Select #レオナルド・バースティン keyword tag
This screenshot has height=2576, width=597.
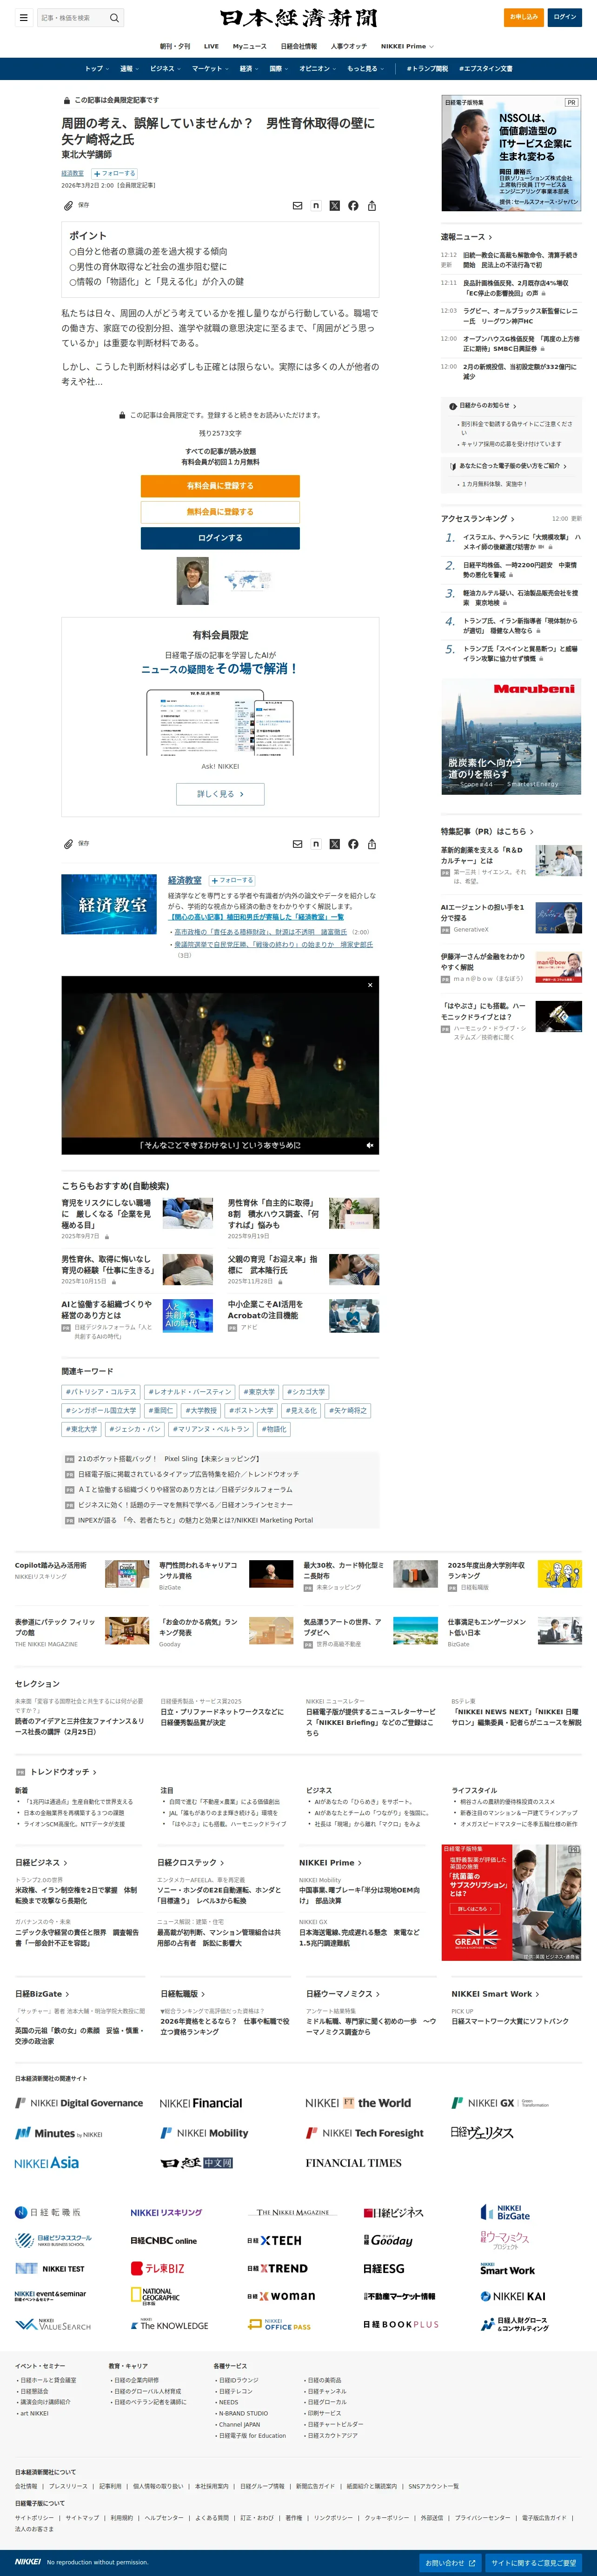[x=190, y=1392]
